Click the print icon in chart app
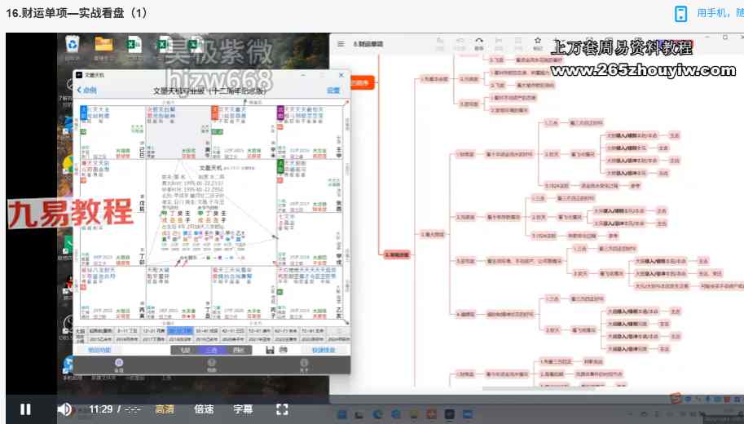744x424 pixels. tap(283, 350)
